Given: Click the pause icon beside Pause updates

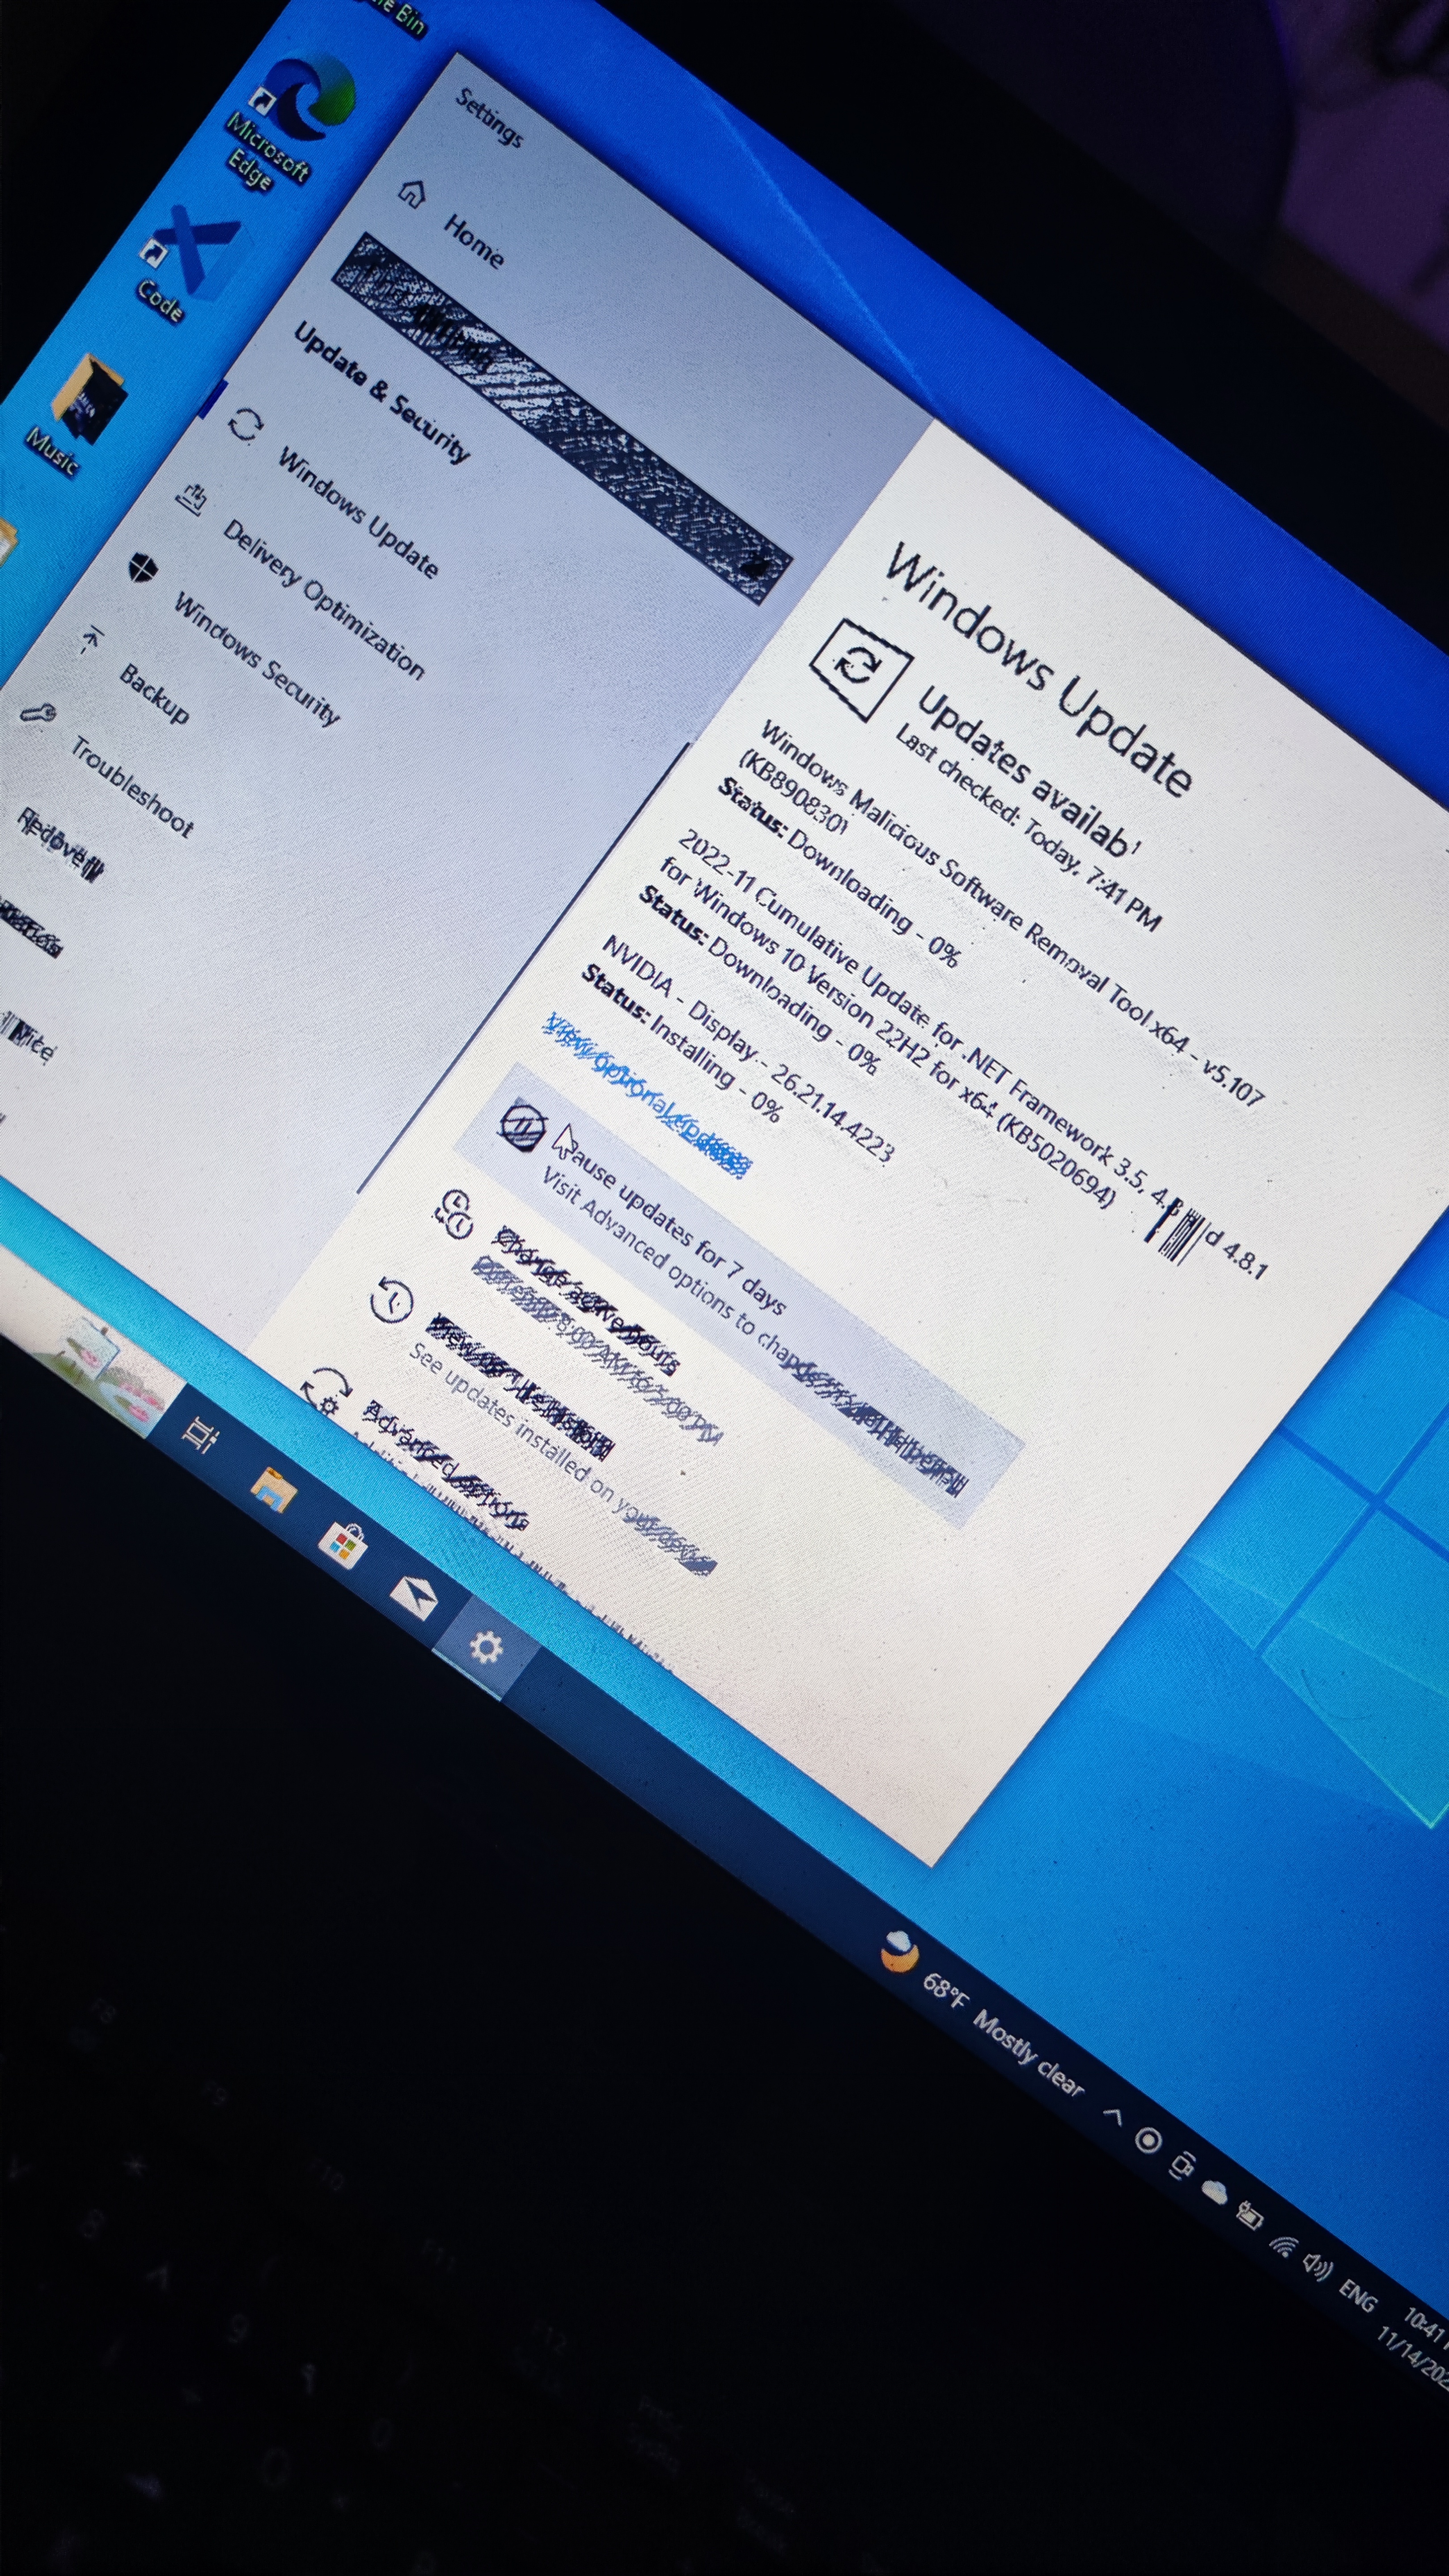Looking at the screenshot, I should pos(522,1126).
